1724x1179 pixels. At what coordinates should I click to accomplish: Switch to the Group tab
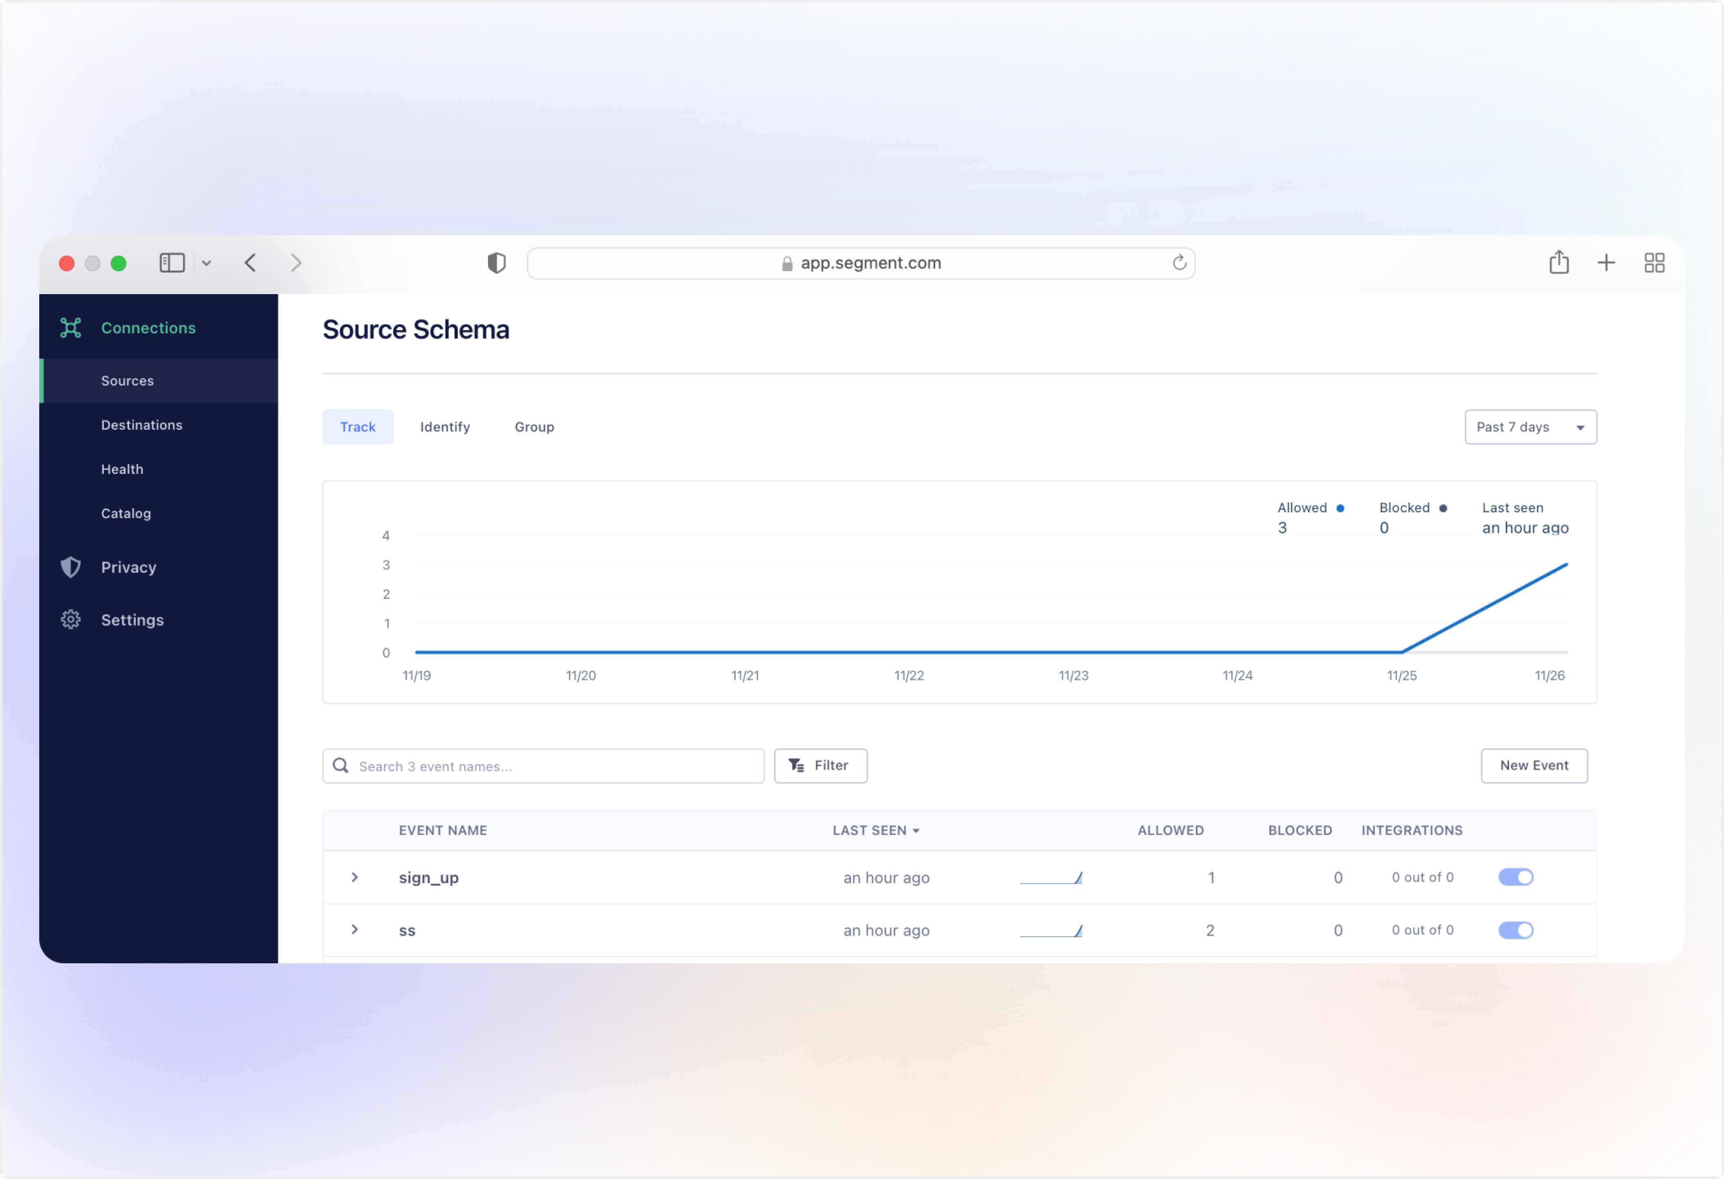(534, 427)
